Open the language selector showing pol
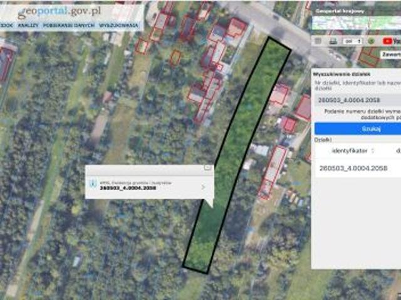This screenshot has height=300, width=401. (353, 41)
